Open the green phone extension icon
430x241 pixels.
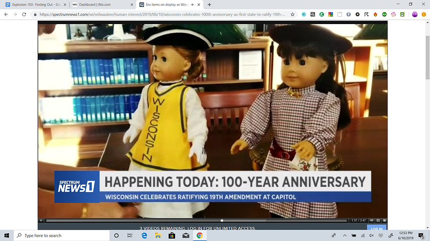click(402, 14)
